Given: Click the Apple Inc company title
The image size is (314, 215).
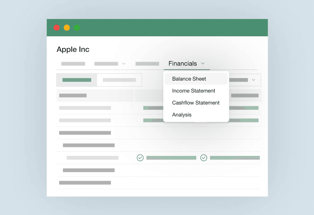Looking at the screenshot, I should click(73, 49).
